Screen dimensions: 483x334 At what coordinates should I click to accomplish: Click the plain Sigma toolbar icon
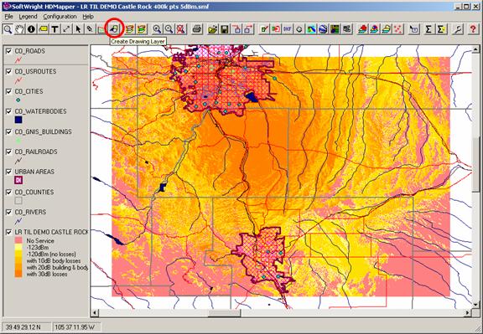click(x=428, y=29)
